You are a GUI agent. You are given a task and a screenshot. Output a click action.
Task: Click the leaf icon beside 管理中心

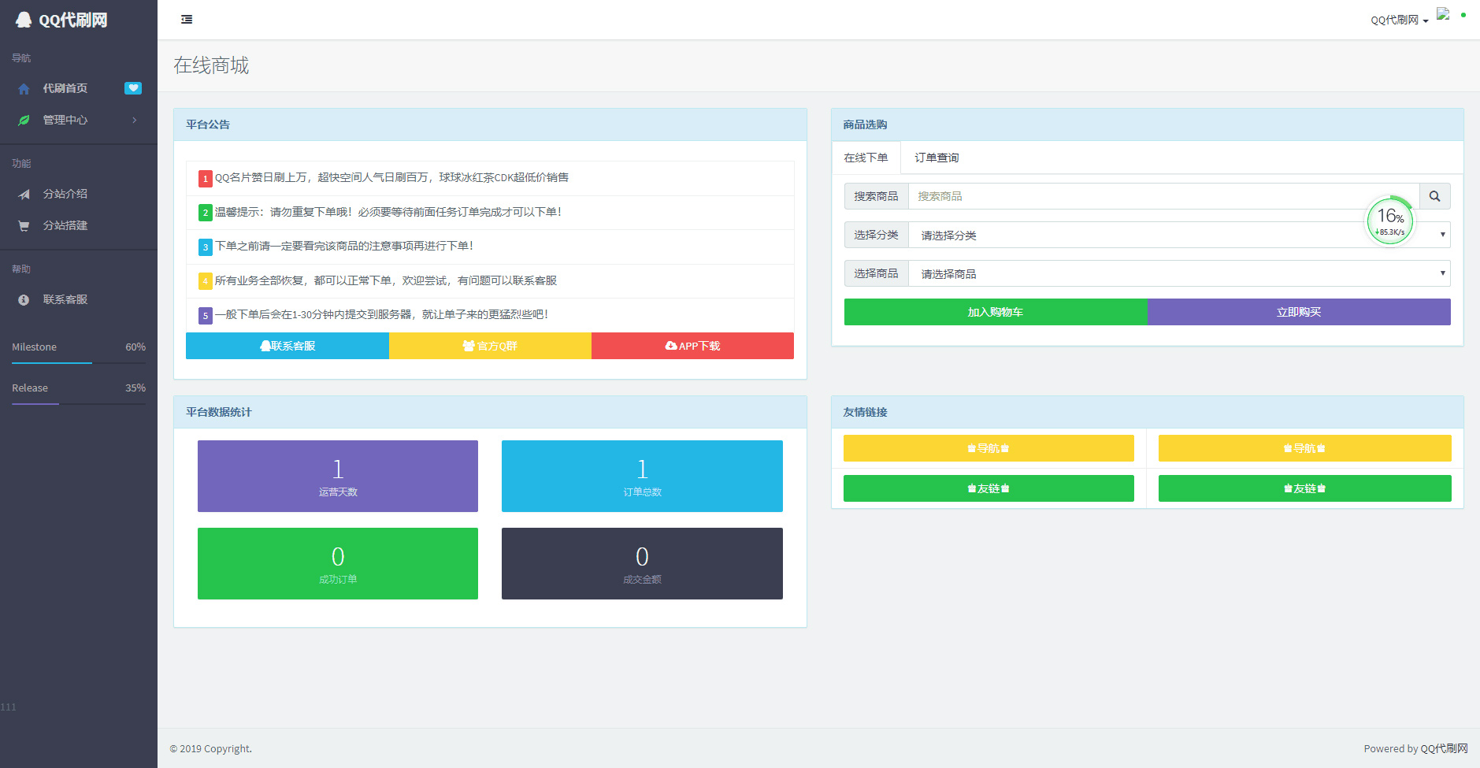[24, 121]
